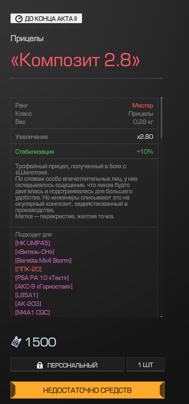Viewport: 189px width, 404px height.
Task: Click the scrollbar track below the thumb
Action: point(161,227)
